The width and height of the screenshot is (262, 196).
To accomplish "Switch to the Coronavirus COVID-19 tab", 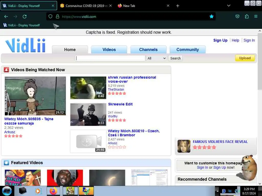I will point(86,6).
